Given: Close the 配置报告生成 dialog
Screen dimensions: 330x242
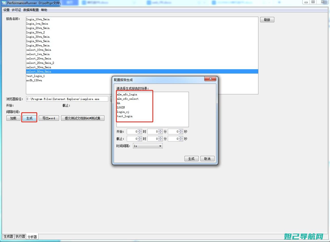Looking at the screenshot, I should pyautogui.click(x=210, y=79).
